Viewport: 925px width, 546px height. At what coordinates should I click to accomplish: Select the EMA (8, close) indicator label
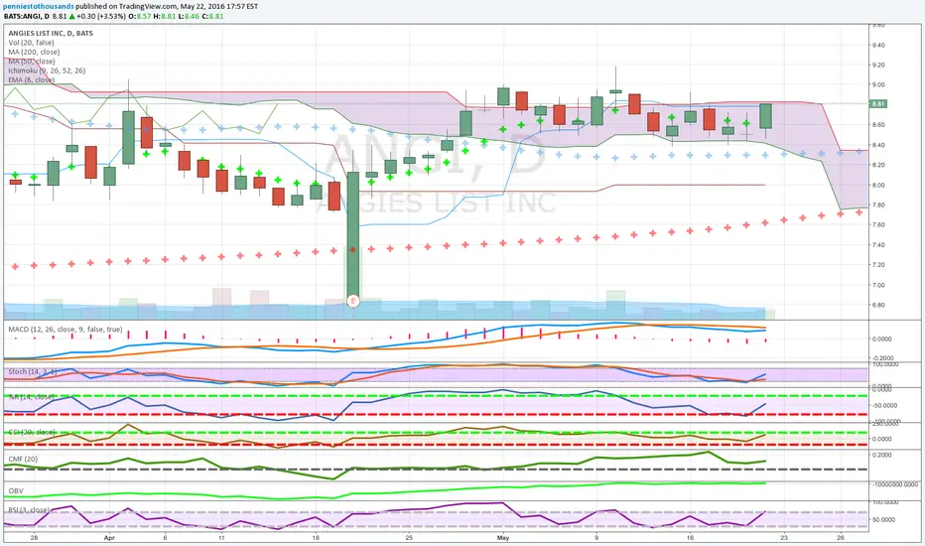(x=32, y=79)
